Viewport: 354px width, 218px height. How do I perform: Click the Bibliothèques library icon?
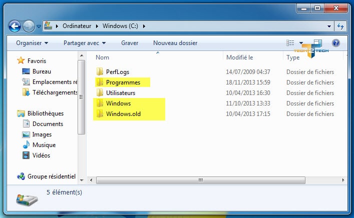21,113
